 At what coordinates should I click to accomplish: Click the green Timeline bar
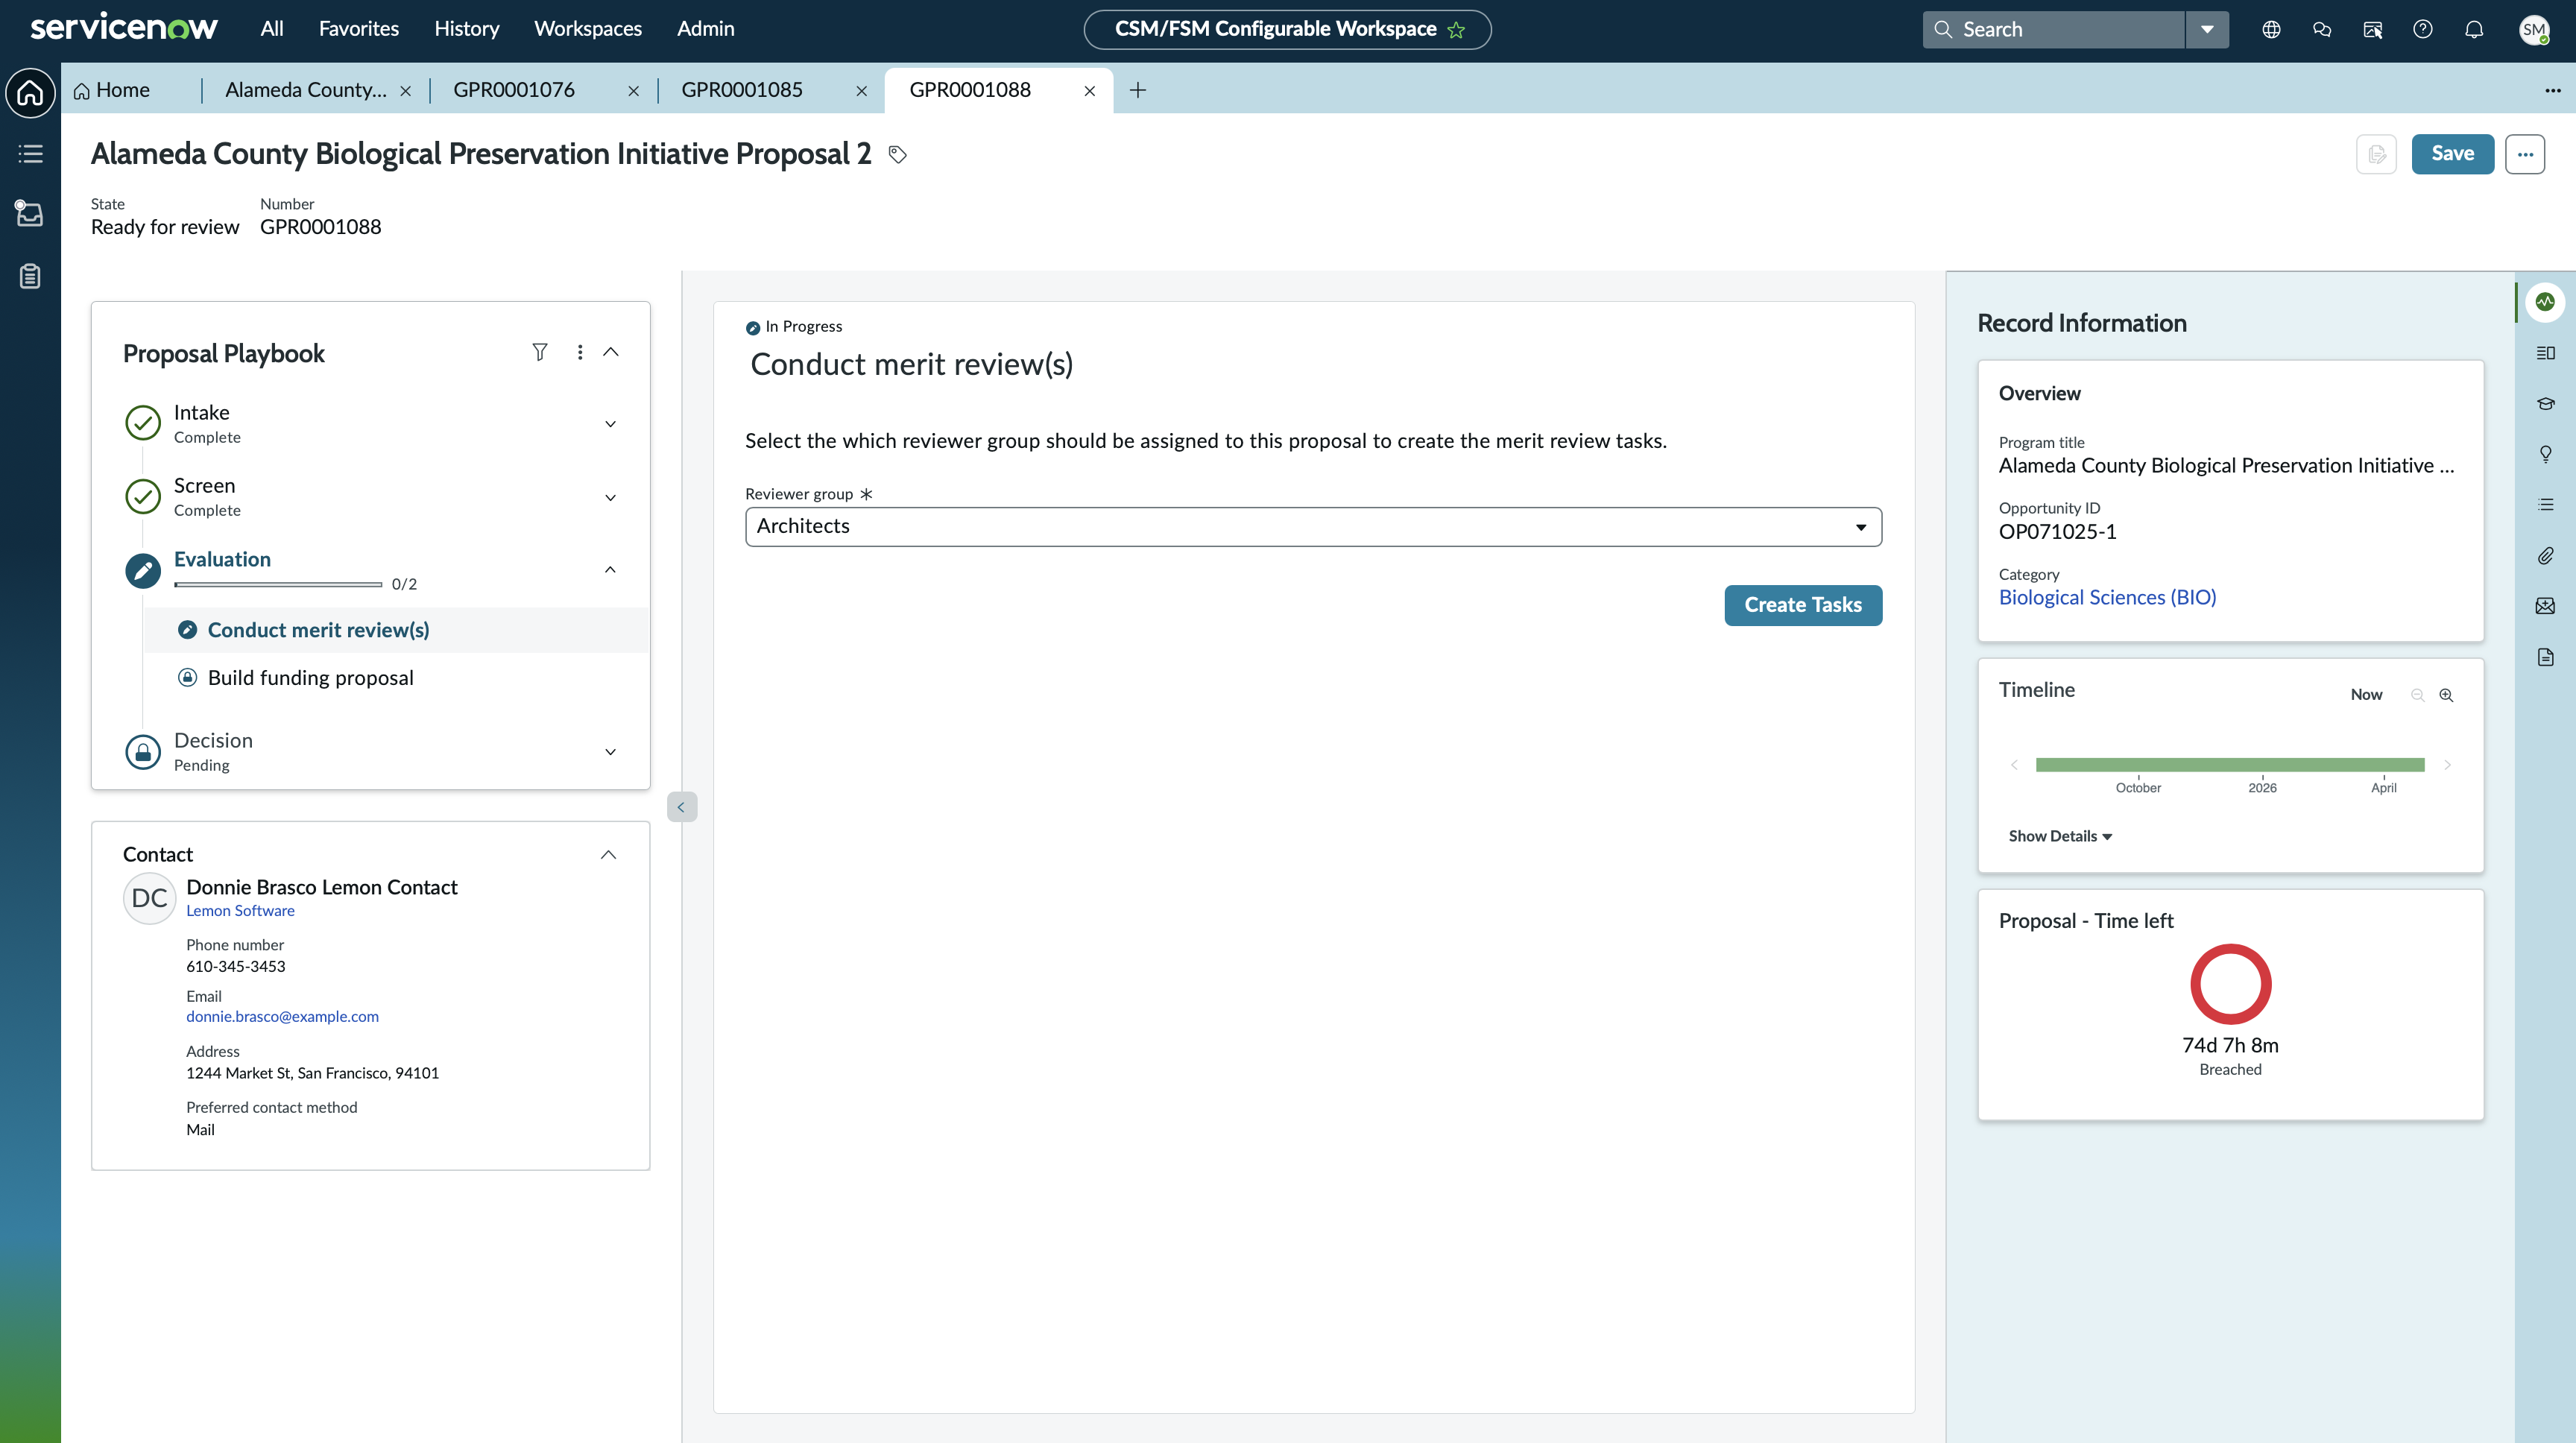(2230, 765)
